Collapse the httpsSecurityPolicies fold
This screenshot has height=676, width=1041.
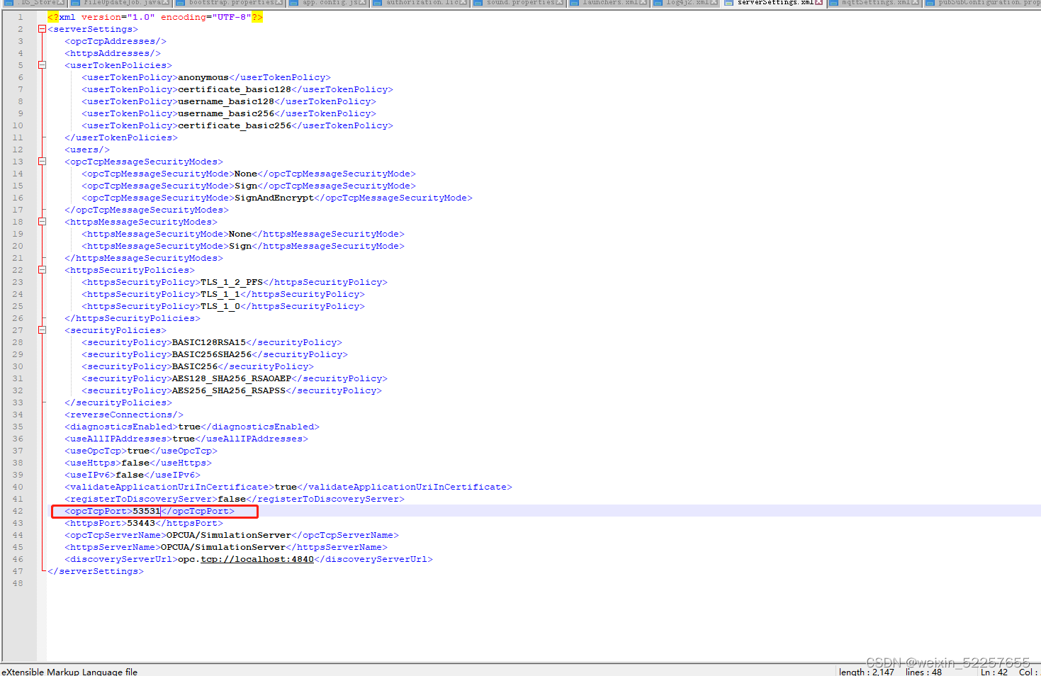[x=42, y=269]
